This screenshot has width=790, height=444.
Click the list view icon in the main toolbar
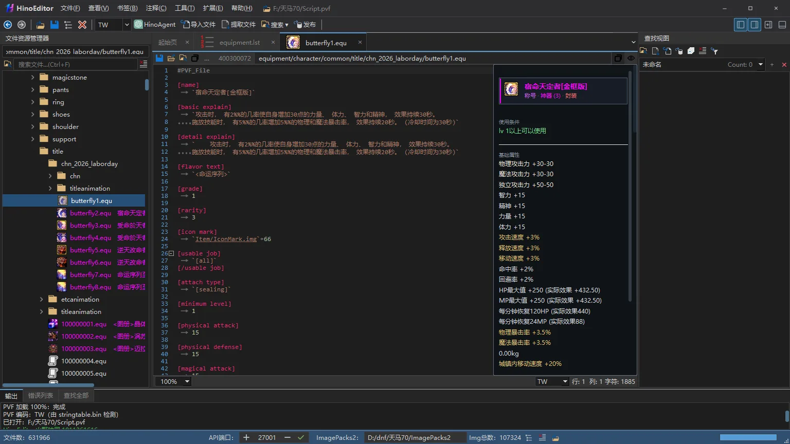click(x=68, y=25)
